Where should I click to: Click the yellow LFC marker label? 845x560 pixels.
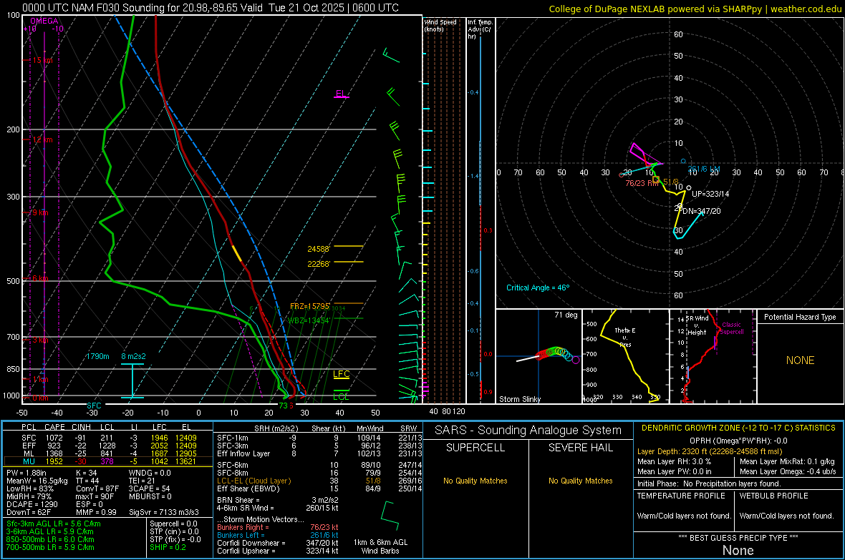(x=341, y=374)
